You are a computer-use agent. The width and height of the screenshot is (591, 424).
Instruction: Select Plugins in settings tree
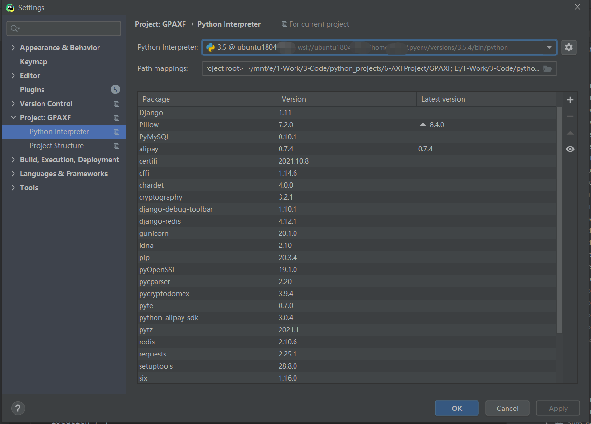point(32,90)
